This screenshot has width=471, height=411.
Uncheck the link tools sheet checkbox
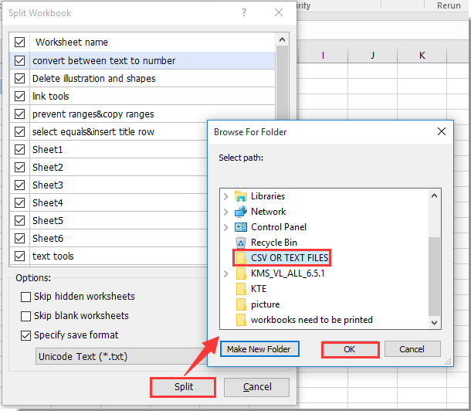tap(20, 96)
